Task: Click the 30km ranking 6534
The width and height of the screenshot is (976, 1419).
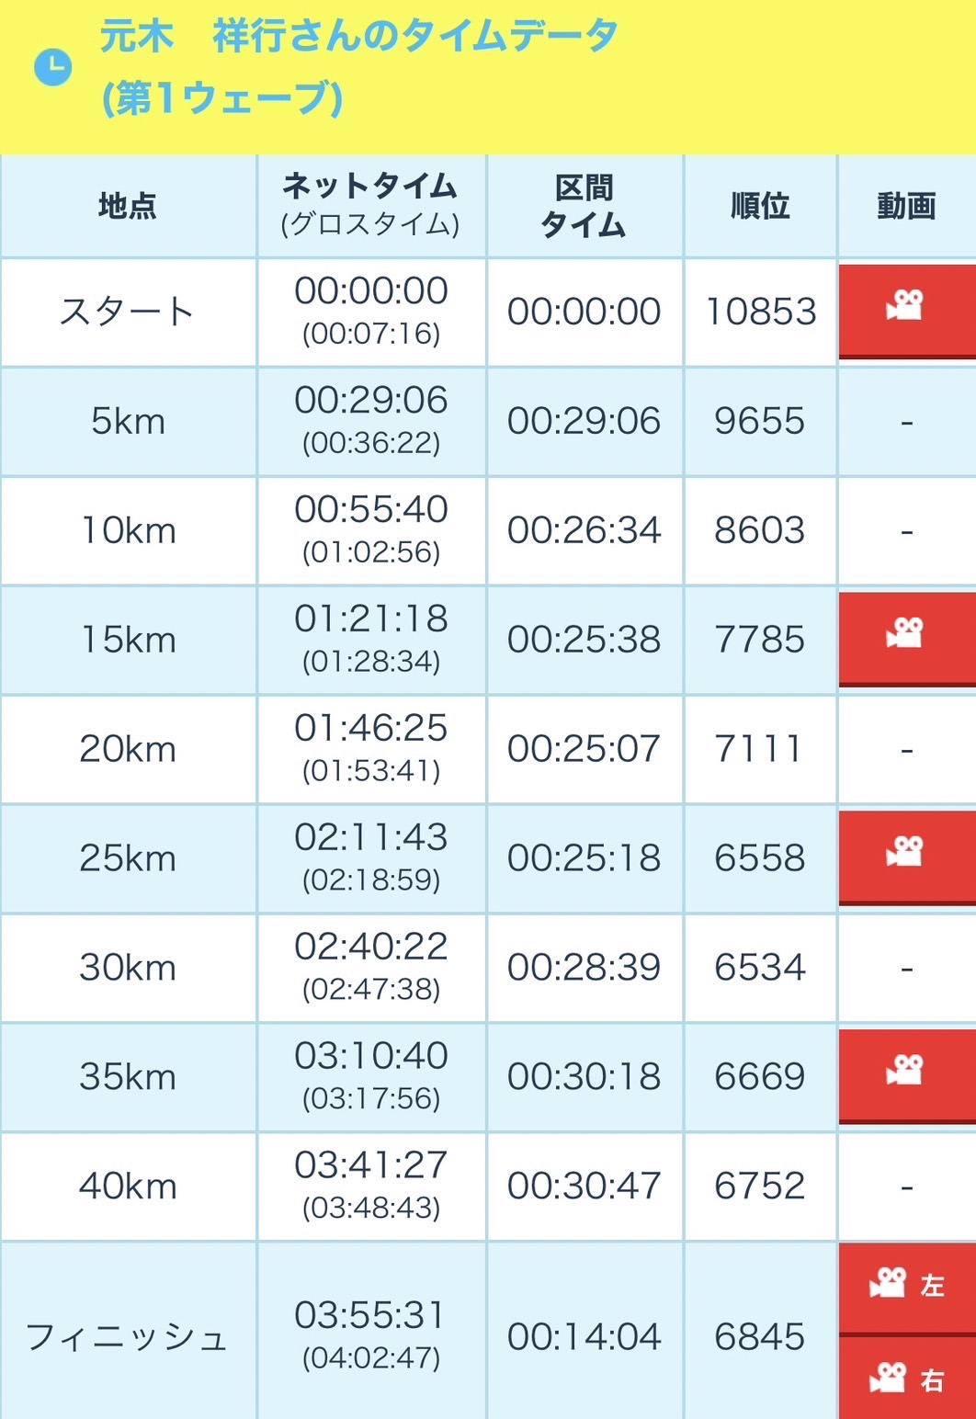Action: 760,968
